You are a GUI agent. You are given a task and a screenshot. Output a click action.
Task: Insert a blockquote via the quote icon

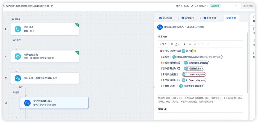[x=184, y=44]
